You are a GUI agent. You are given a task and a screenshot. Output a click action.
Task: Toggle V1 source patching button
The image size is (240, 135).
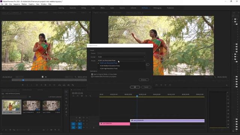click(73, 124)
